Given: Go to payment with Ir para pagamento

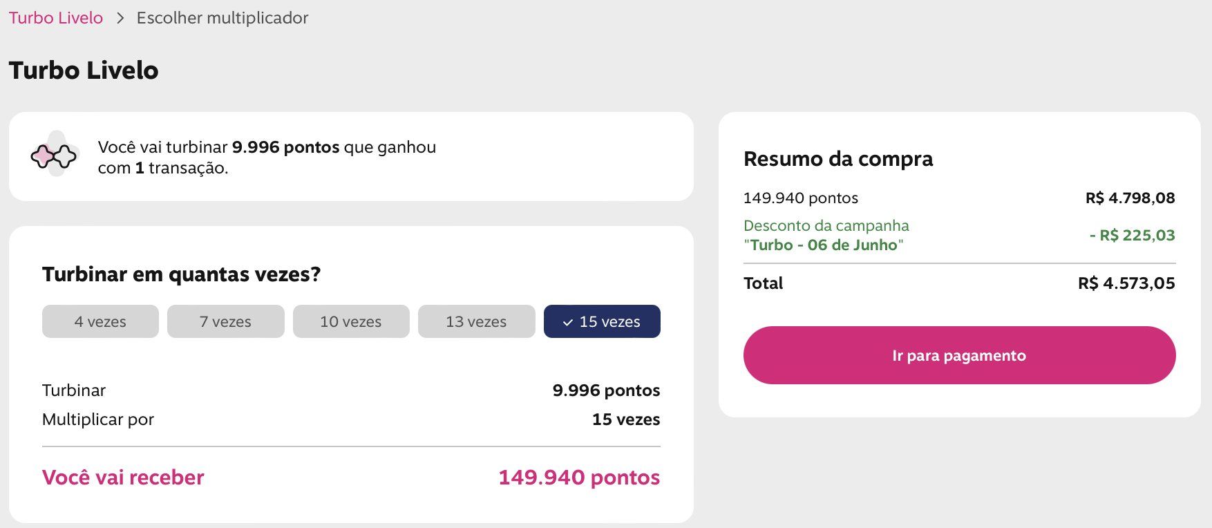Looking at the screenshot, I should click(959, 355).
